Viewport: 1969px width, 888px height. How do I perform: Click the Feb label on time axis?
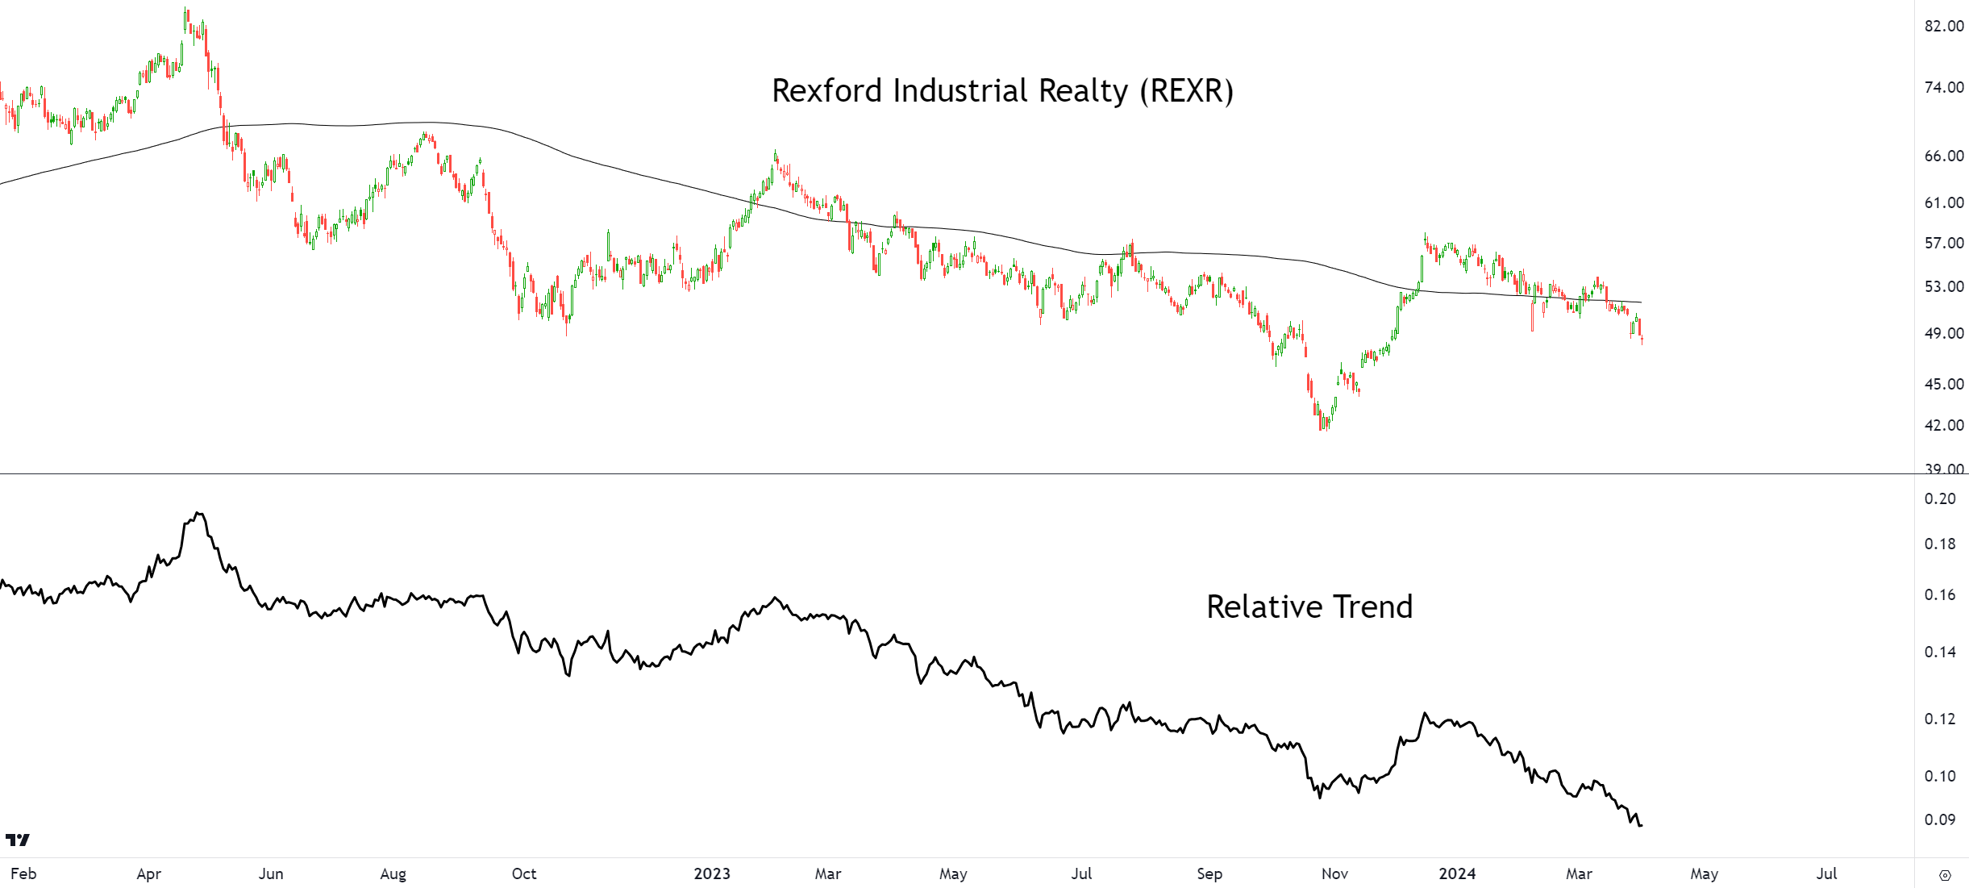tap(23, 873)
